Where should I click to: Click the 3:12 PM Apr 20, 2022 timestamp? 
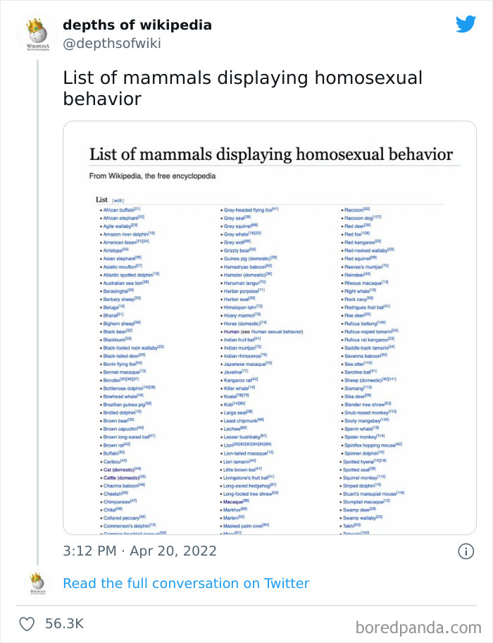point(139,551)
